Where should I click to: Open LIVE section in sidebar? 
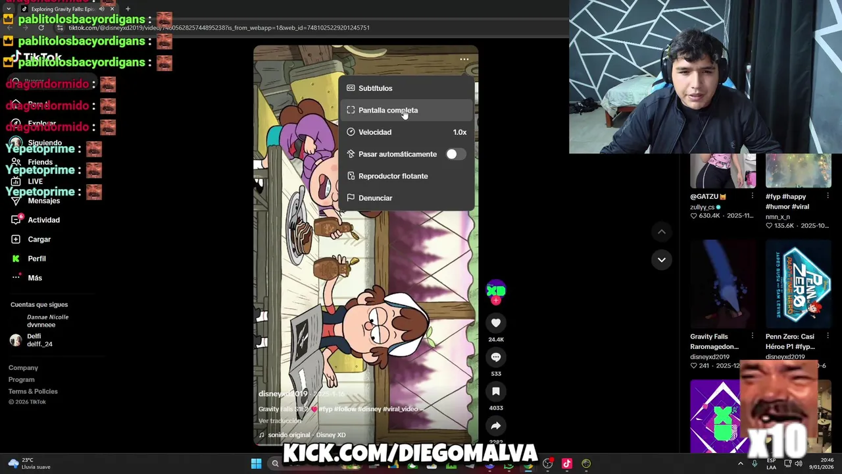coord(27,181)
